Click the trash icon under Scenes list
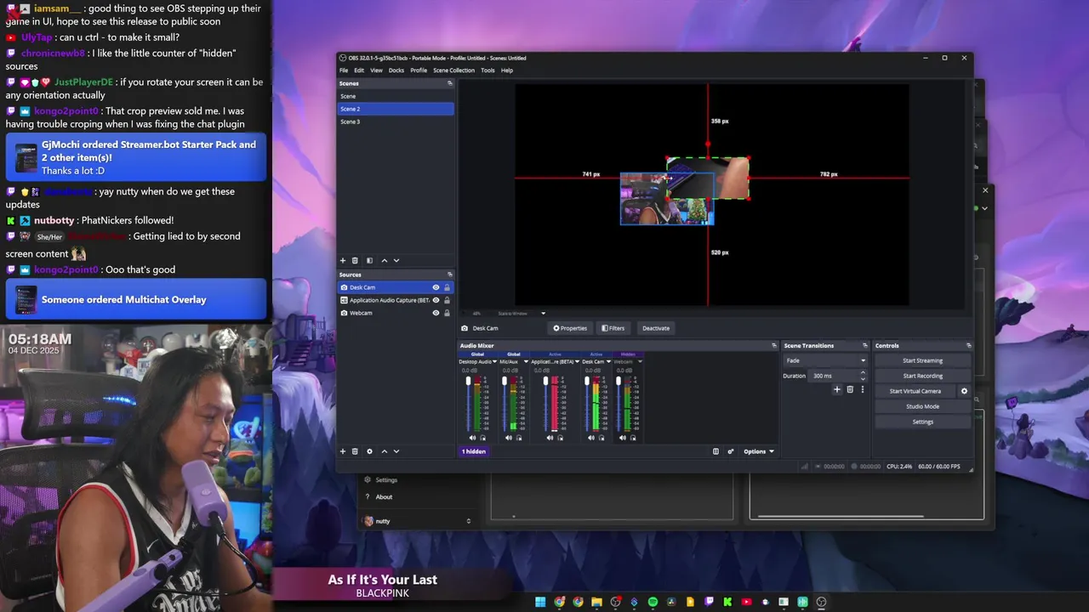The height and width of the screenshot is (612, 1089). tap(356, 261)
